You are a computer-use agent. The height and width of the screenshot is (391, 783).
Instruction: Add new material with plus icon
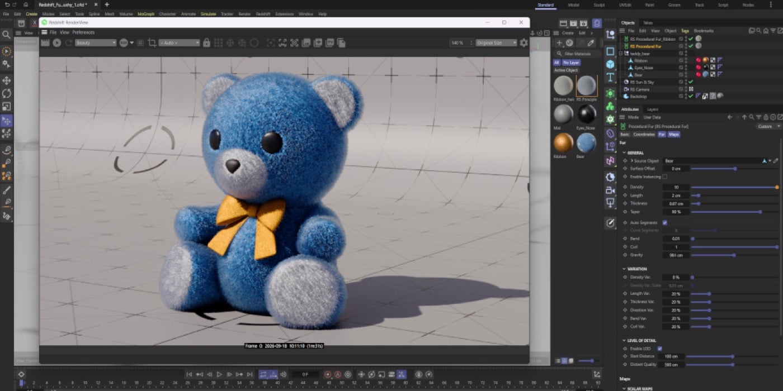pos(559,42)
